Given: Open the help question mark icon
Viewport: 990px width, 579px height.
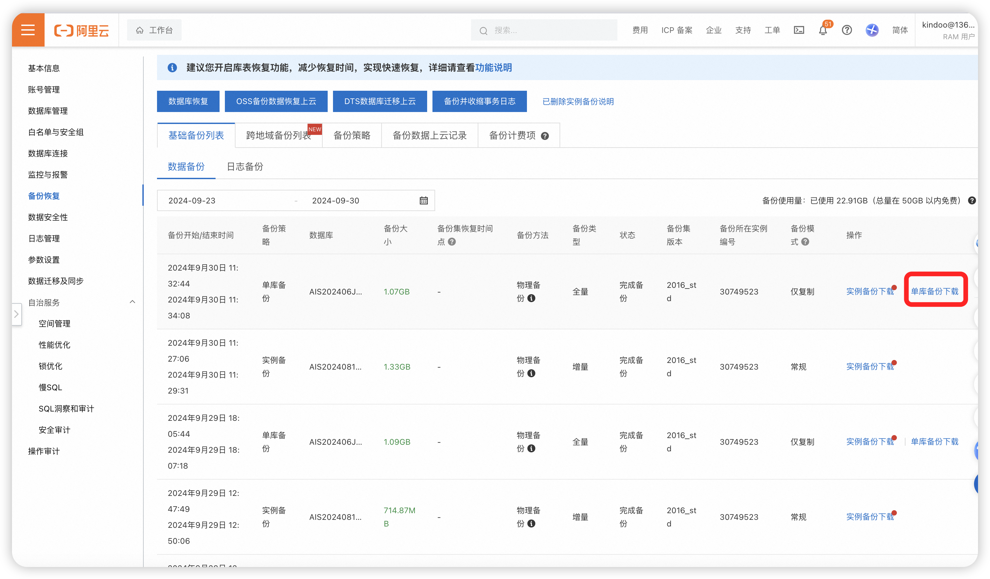Looking at the screenshot, I should click(x=847, y=30).
